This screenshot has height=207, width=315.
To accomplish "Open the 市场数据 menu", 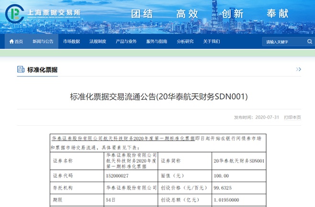I will tap(71, 41).
